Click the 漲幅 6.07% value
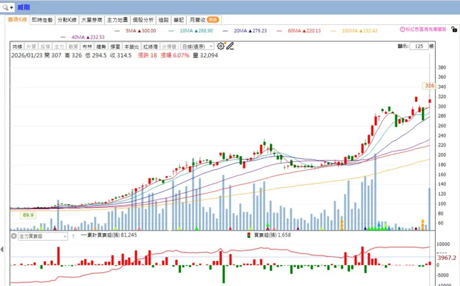460x286 pixels. (175, 55)
